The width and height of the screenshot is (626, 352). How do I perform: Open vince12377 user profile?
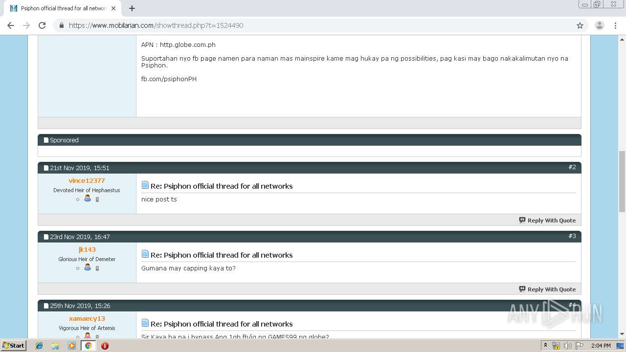point(87,180)
